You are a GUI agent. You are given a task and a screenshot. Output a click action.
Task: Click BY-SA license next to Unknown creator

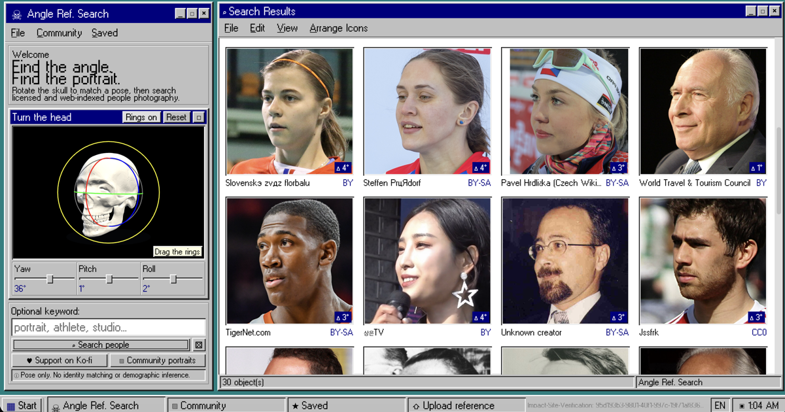pos(617,333)
